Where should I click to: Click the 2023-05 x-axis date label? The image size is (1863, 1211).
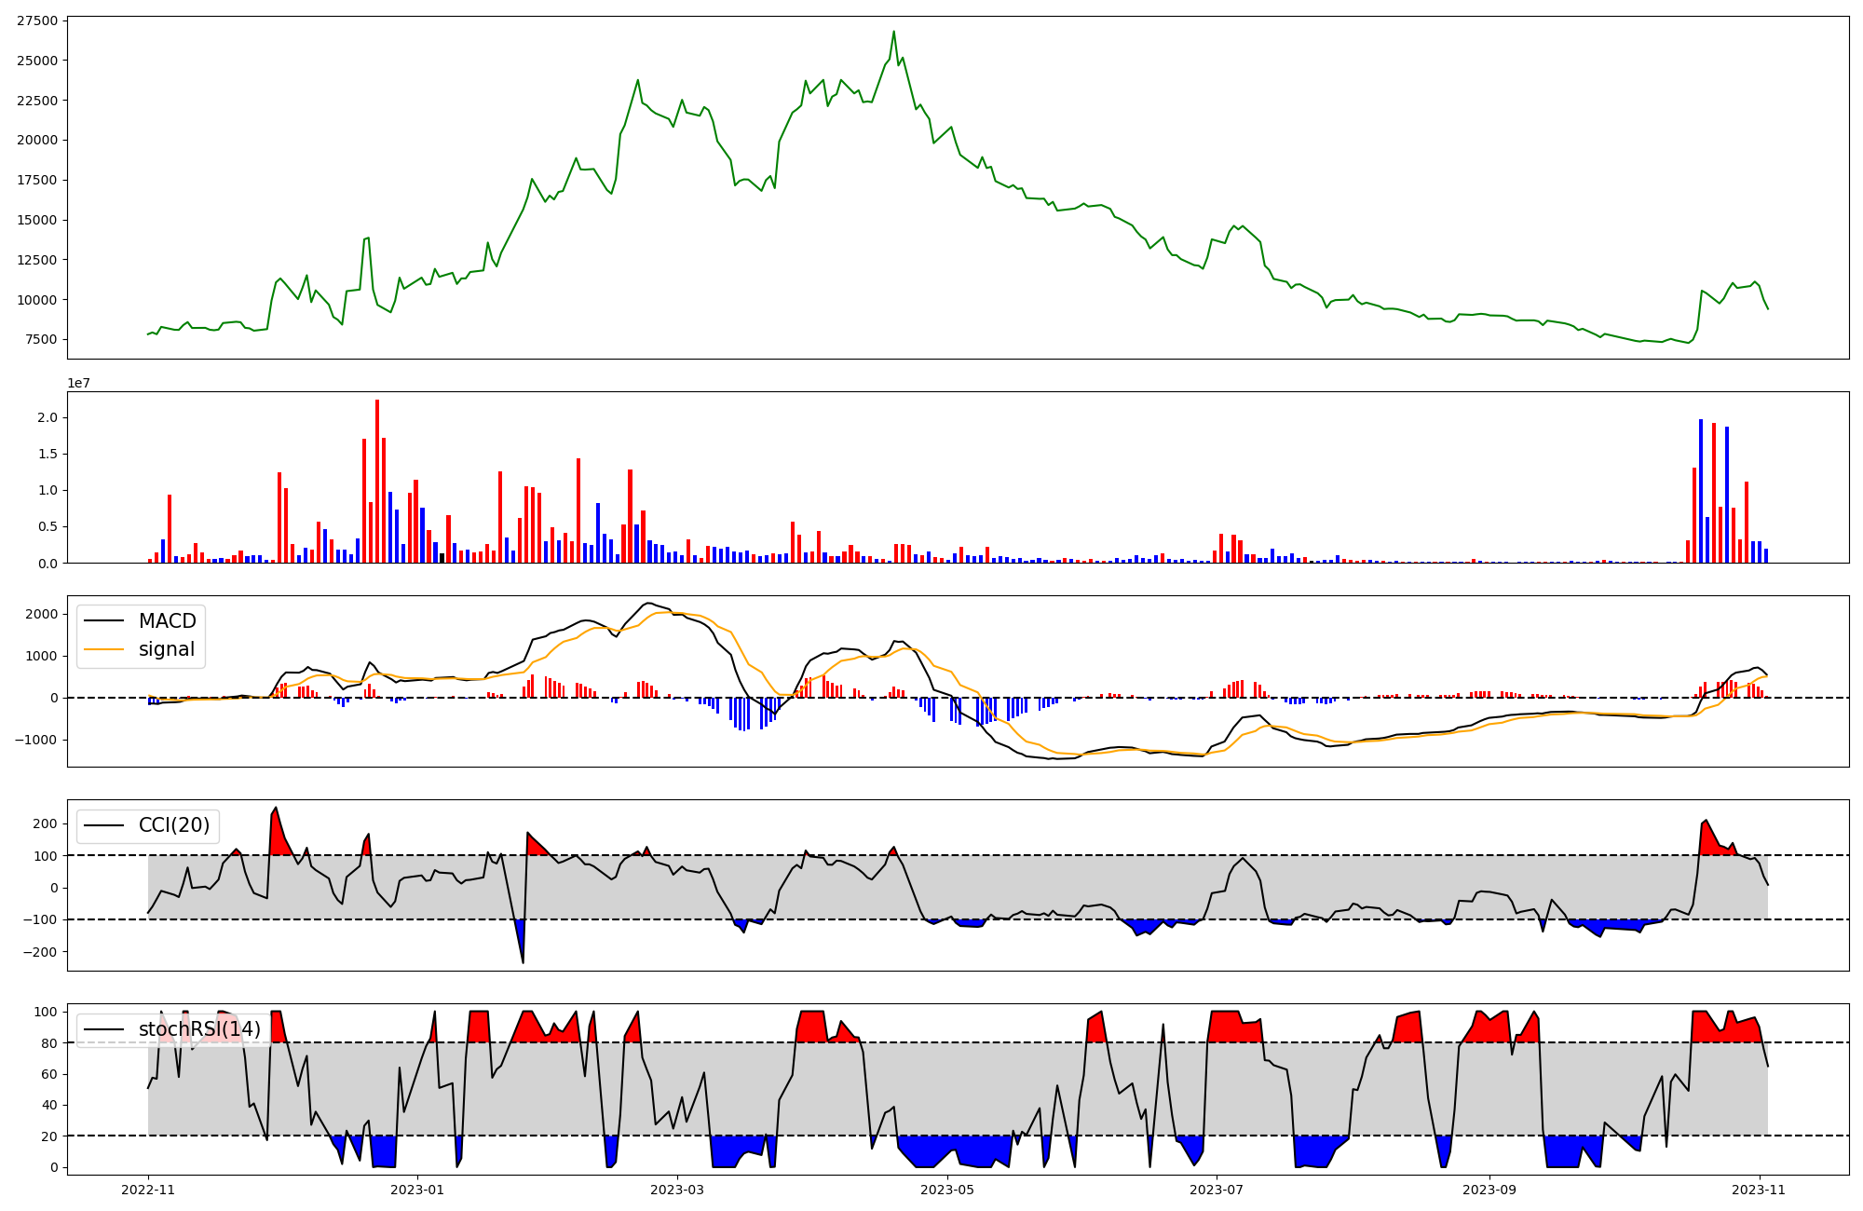coord(947,1190)
